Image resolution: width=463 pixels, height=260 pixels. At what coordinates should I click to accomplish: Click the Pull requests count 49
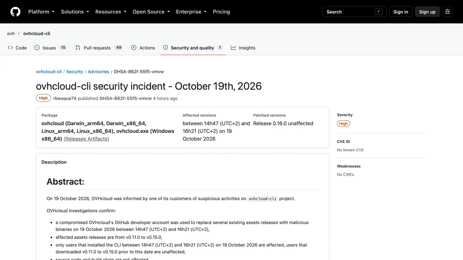(119, 48)
